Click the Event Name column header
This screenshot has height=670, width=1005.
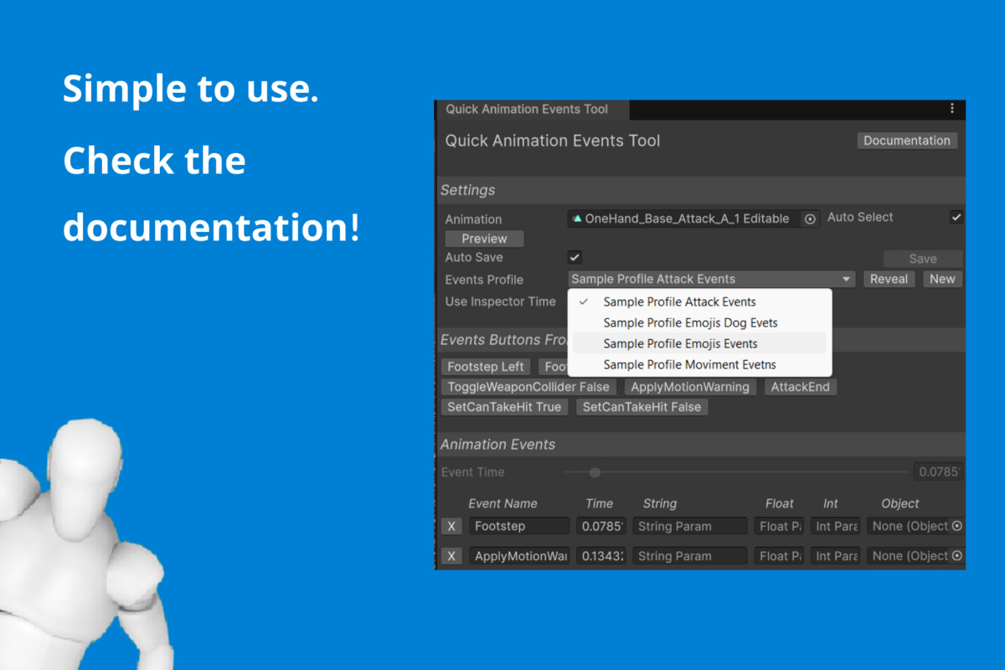point(502,503)
